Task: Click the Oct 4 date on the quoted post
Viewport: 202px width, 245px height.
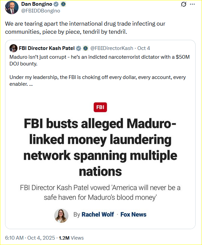Action: pos(143,48)
